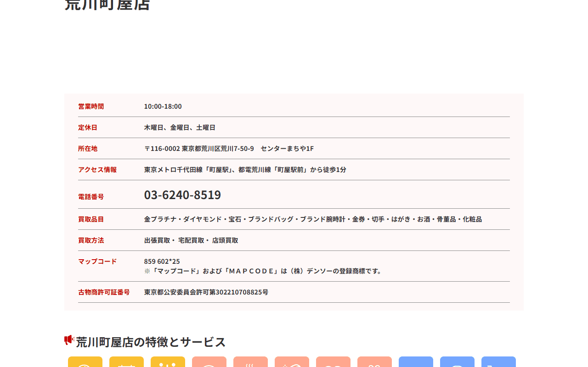Click the デンソー trademark note
Viewport: 588px width, 367px height.
264,271
